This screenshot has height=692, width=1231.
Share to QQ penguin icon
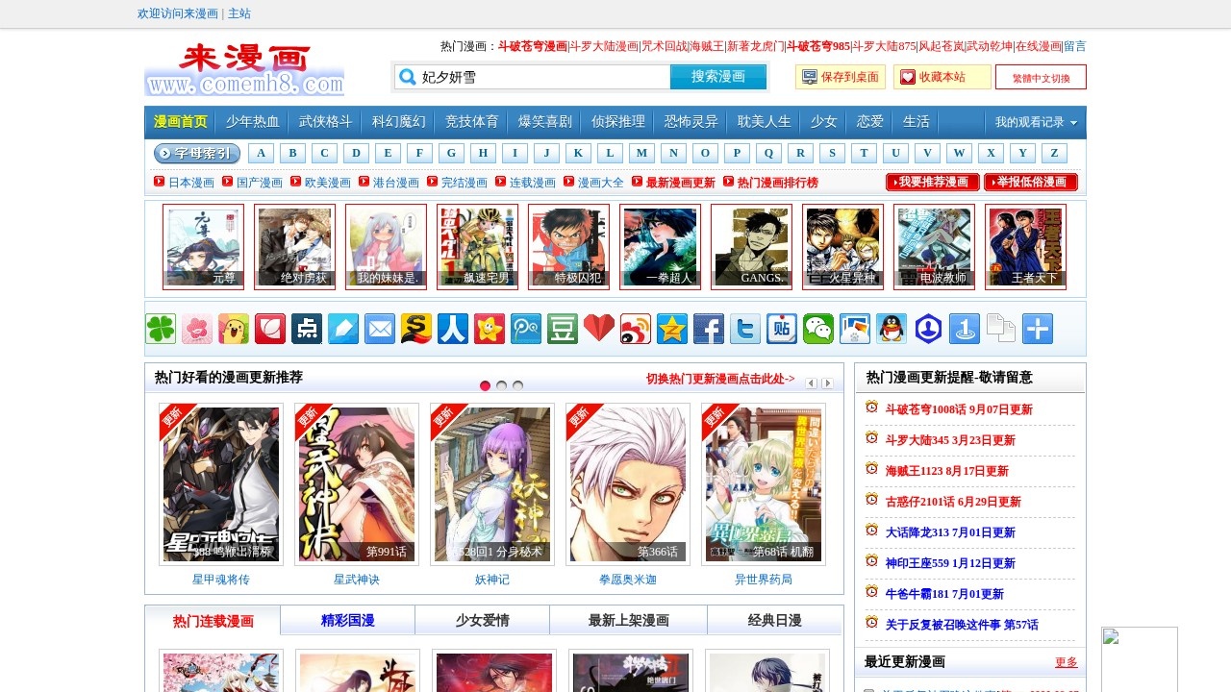(892, 329)
